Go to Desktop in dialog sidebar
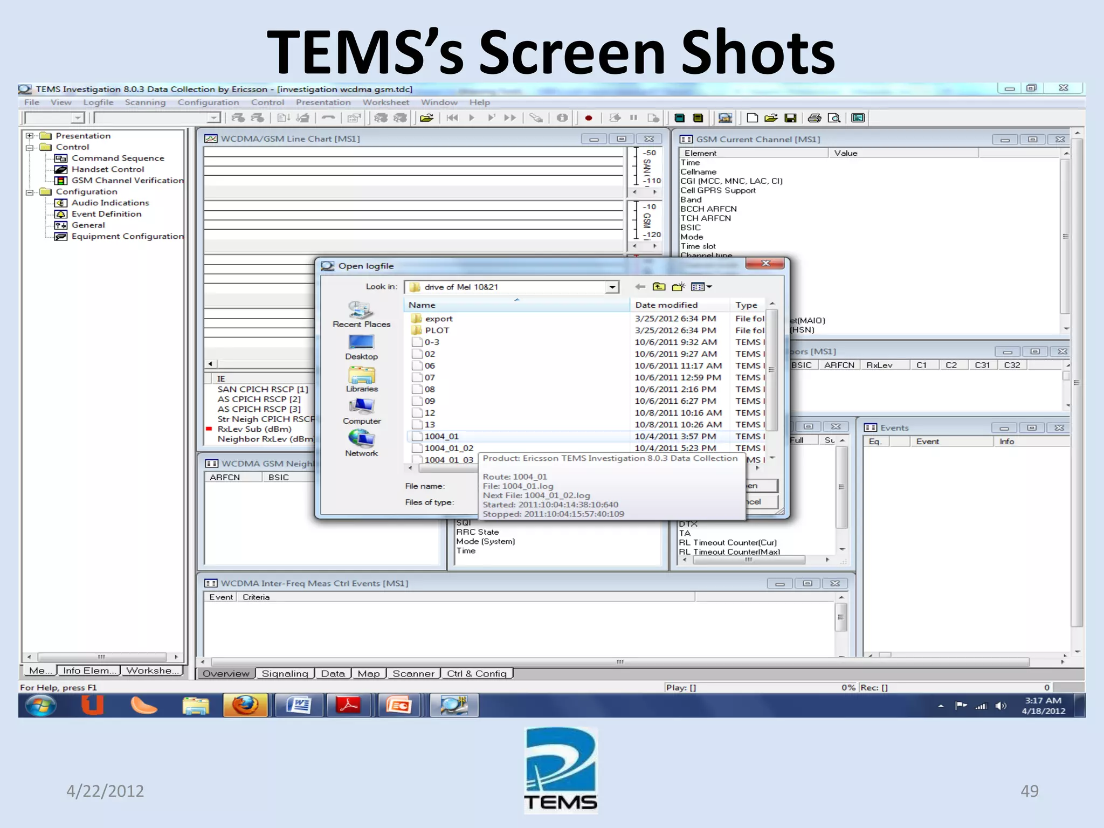The height and width of the screenshot is (828, 1104). pos(361,348)
